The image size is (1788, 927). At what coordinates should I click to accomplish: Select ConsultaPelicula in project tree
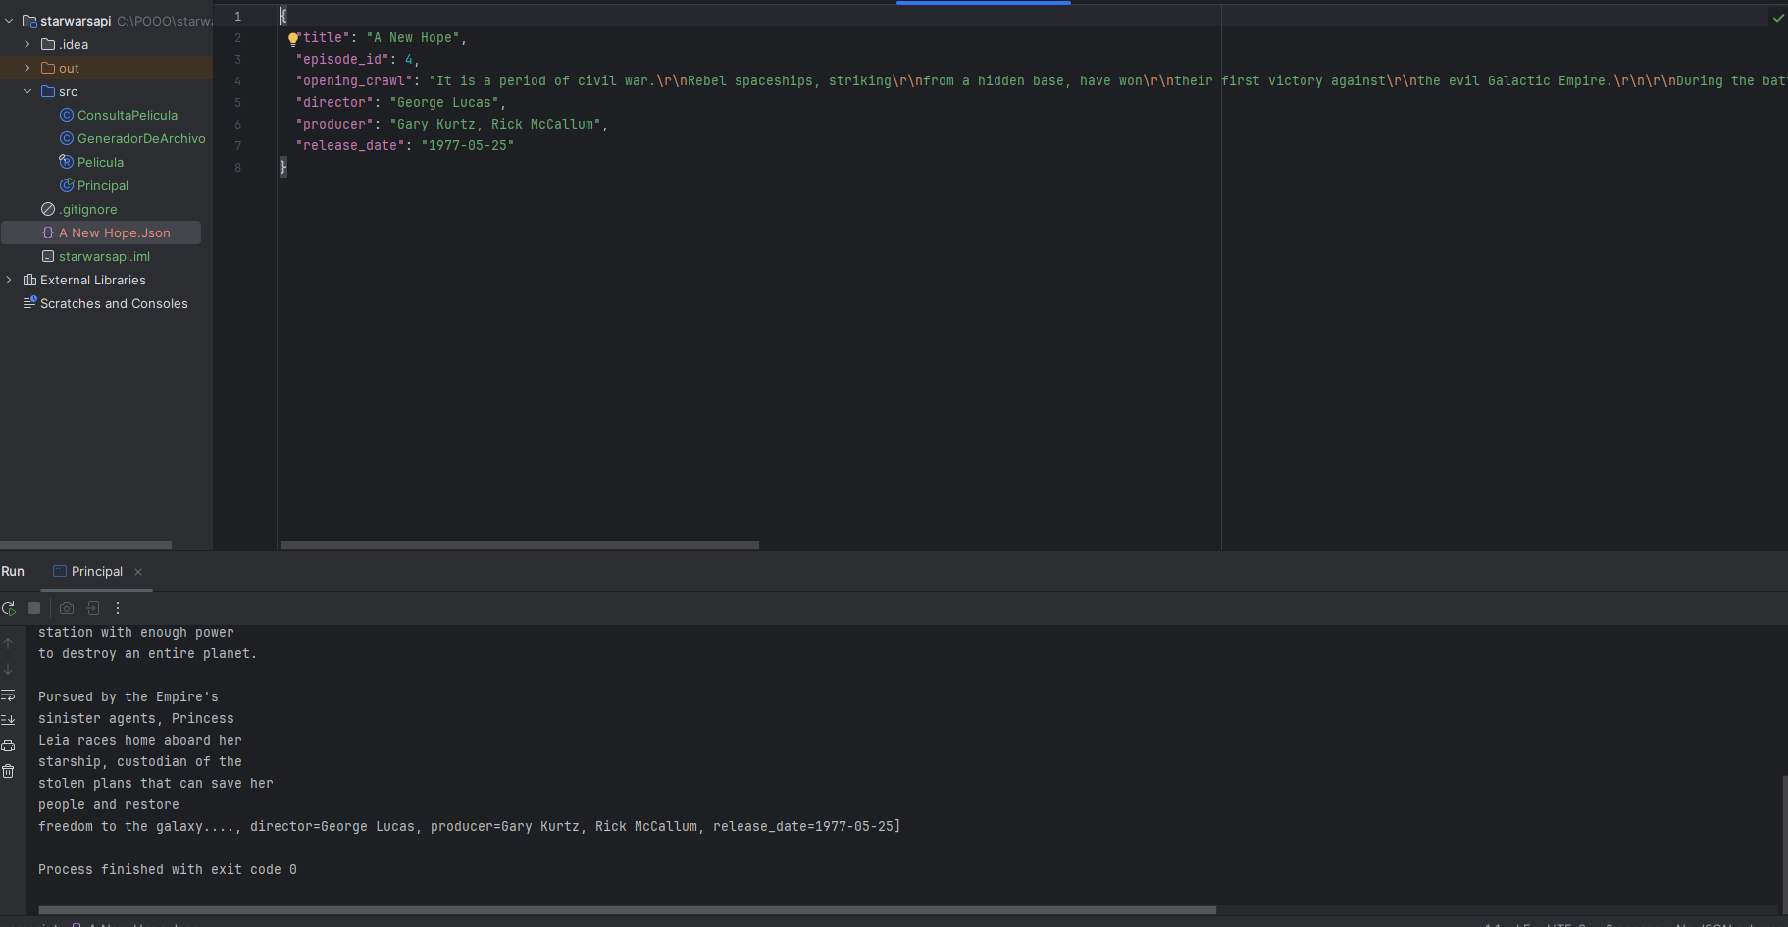point(128,115)
